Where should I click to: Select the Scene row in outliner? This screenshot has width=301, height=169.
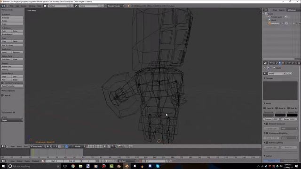point(271,14)
